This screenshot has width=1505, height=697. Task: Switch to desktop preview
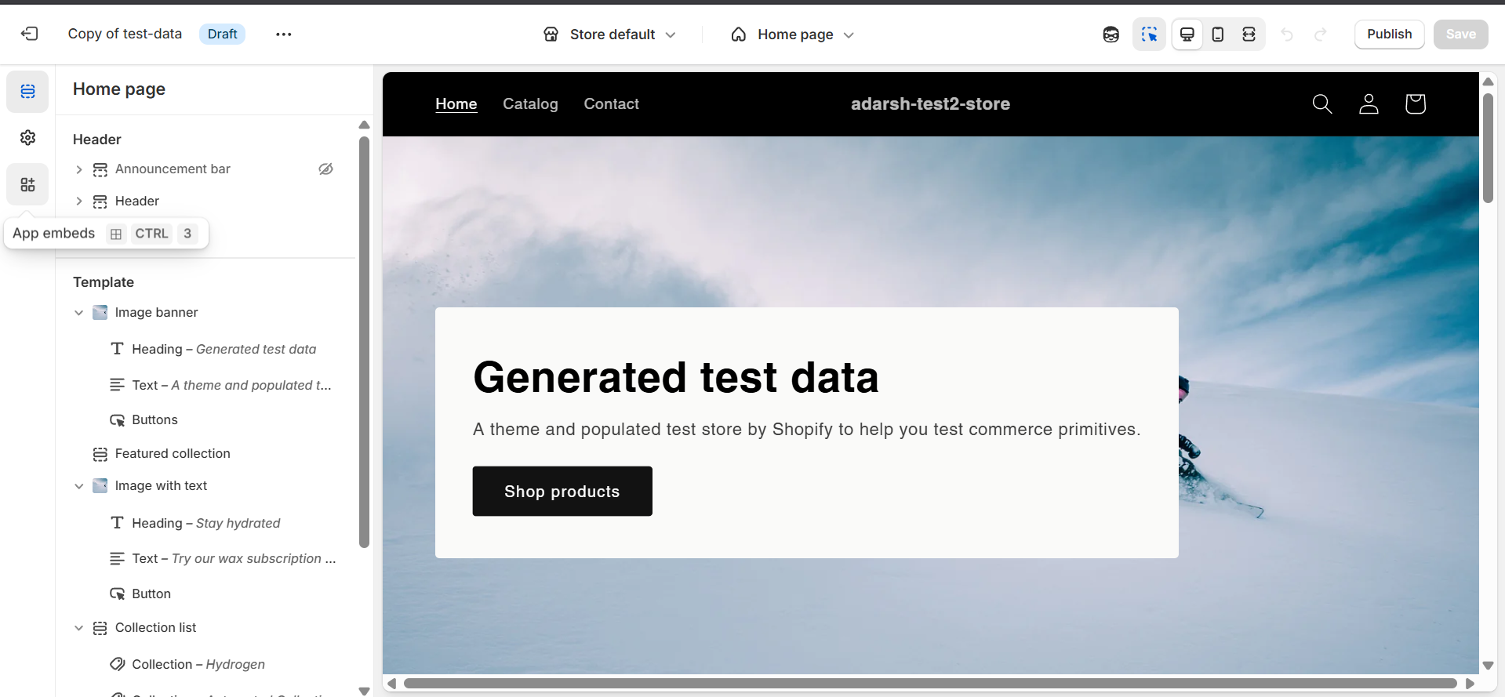1187,34
